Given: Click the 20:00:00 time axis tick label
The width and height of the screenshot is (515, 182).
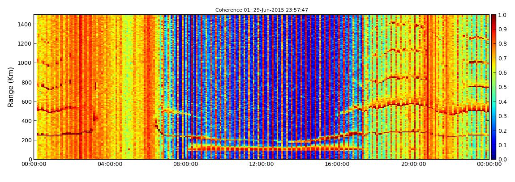Looking at the screenshot, I should (414, 164).
